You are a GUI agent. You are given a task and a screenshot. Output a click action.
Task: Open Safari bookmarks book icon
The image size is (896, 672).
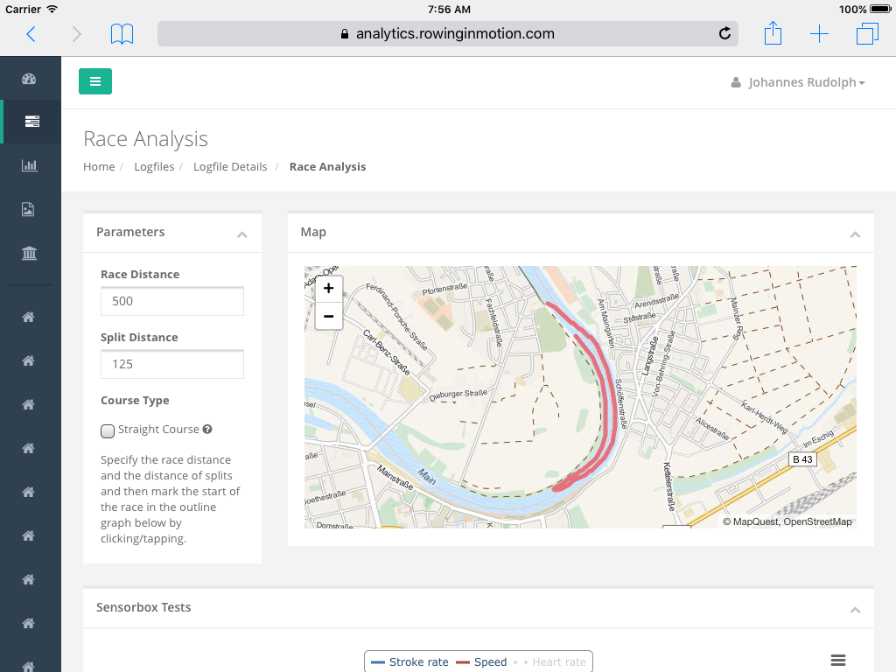point(122,34)
